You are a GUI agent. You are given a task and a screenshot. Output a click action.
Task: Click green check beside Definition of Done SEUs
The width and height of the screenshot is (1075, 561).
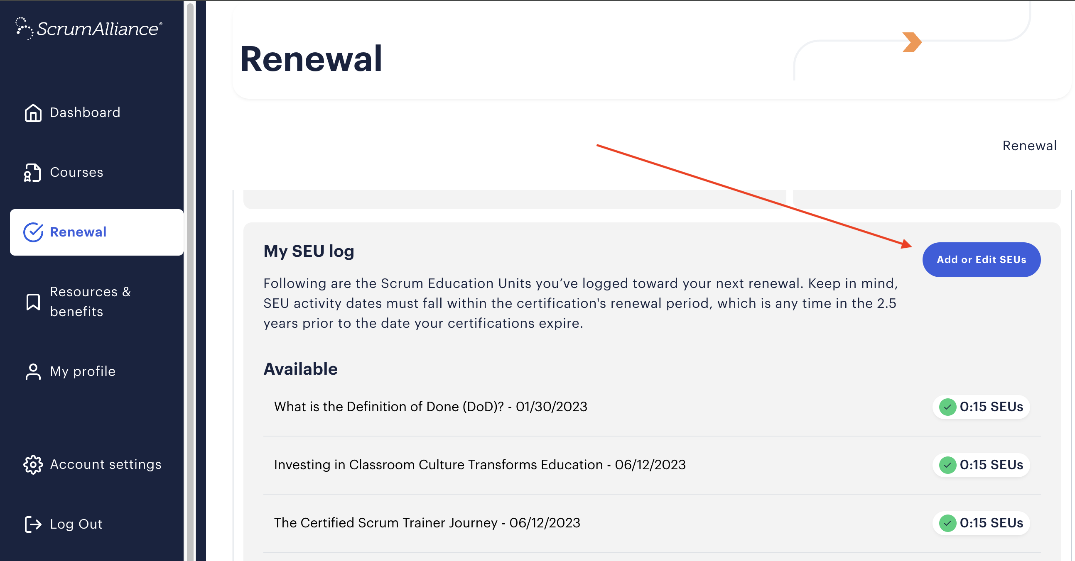947,407
